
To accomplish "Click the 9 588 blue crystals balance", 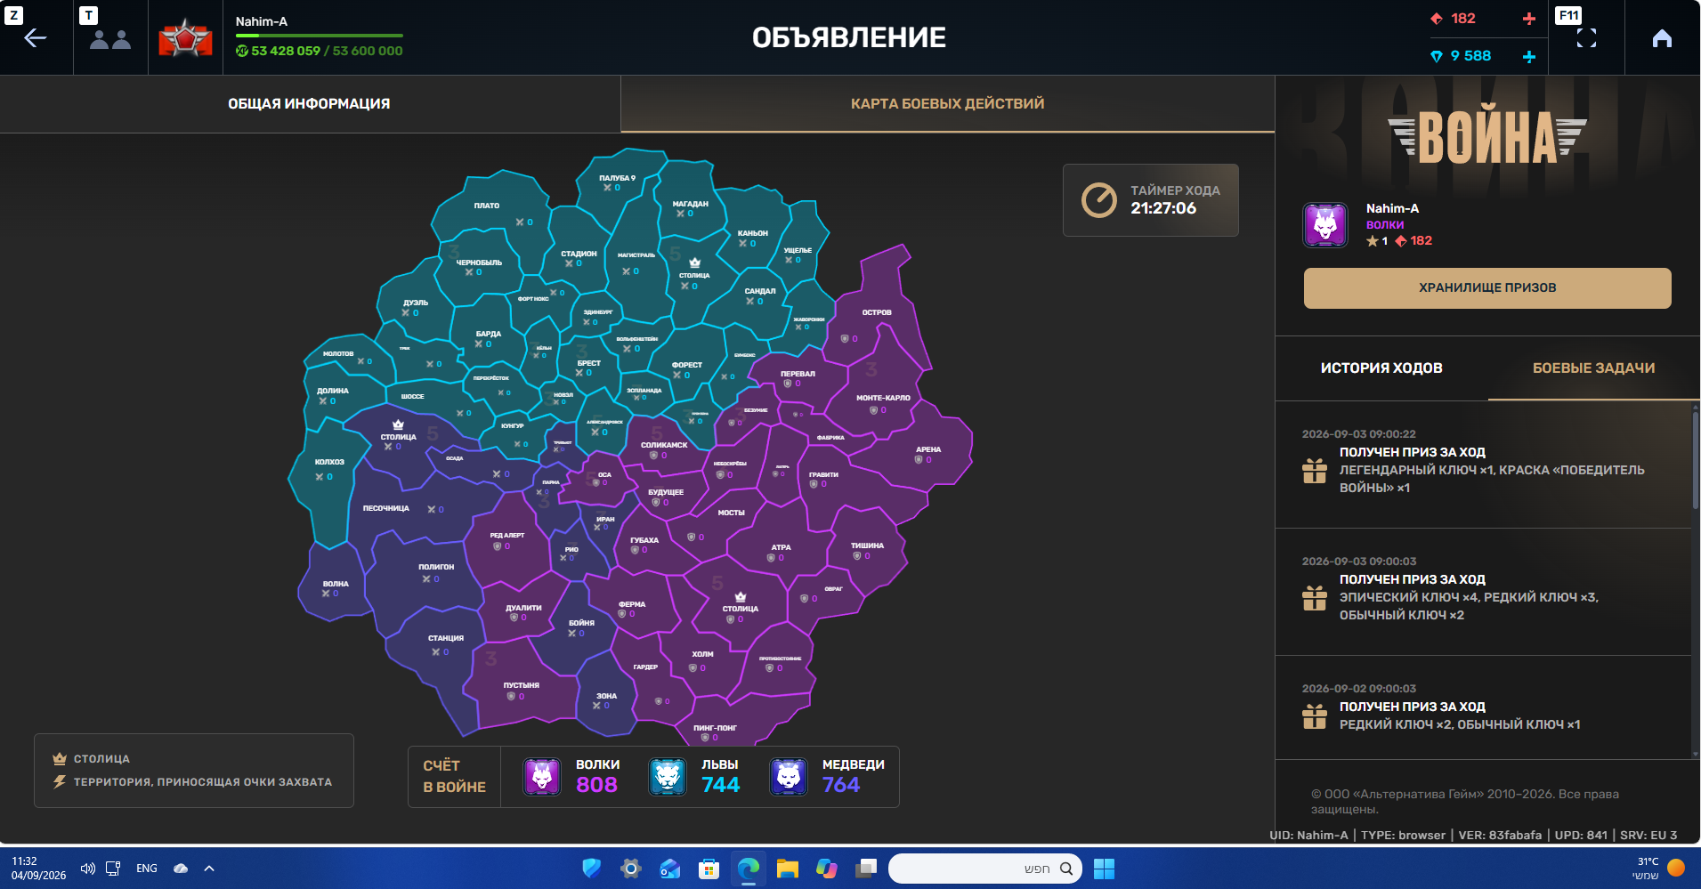I will pyautogui.click(x=1470, y=56).
